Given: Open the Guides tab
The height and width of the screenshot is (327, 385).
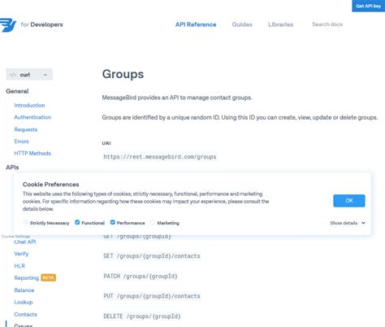Looking at the screenshot, I should pyautogui.click(x=242, y=24).
